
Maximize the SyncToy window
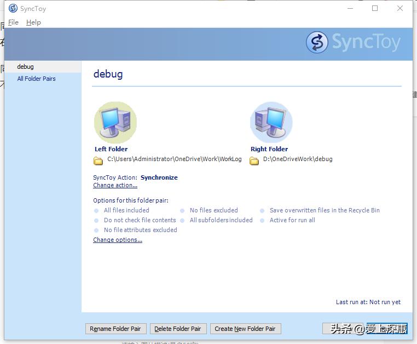tap(375, 8)
